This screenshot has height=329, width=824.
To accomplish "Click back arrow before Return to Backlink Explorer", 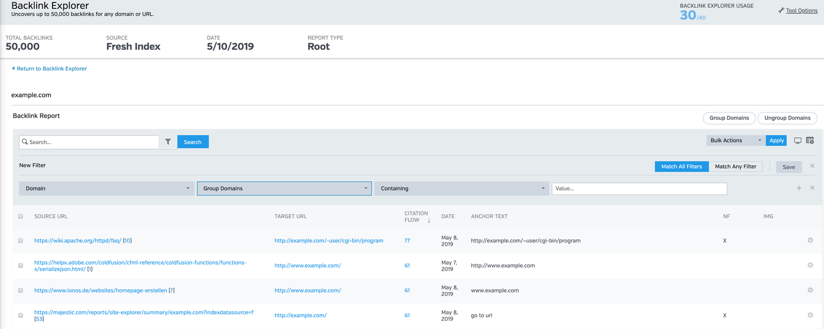I will tap(13, 68).
